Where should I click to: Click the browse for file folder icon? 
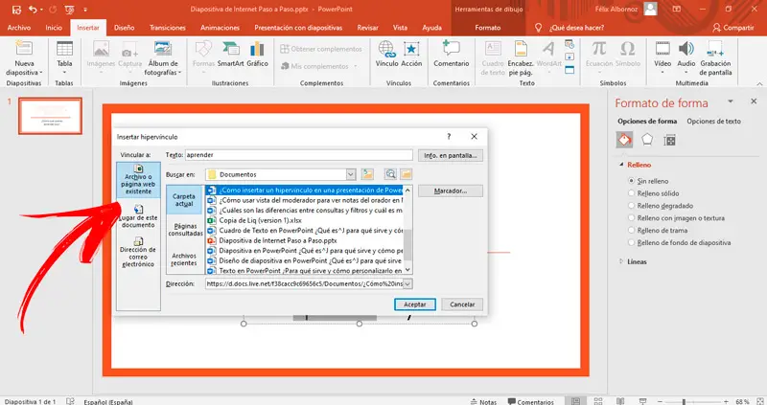click(x=406, y=174)
